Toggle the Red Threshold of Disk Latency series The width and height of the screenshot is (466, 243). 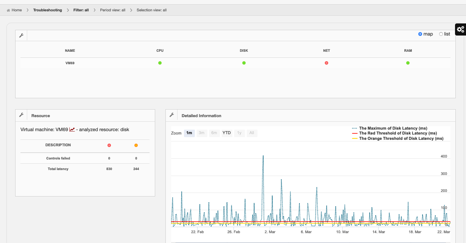pyautogui.click(x=394, y=133)
